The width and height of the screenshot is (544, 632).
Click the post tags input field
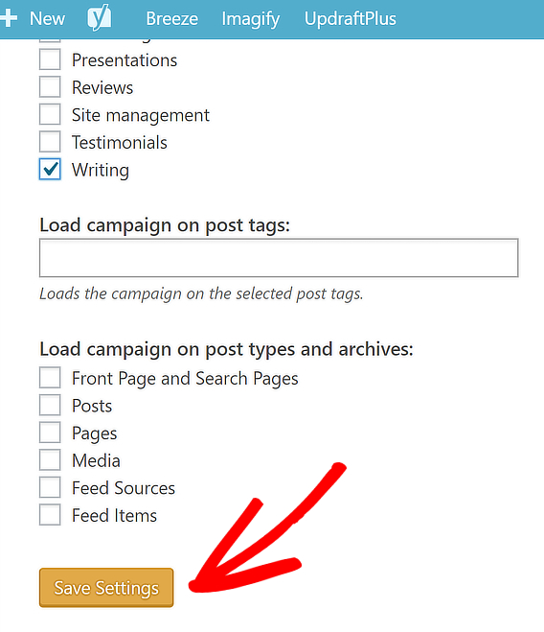click(279, 258)
